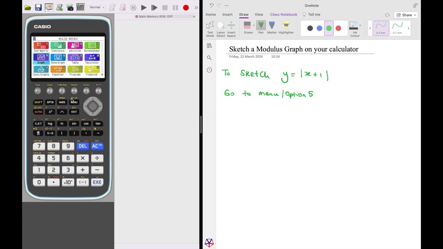Select the Dyna Graph mode icon
This screenshot has width=443, height=249.
(58, 59)
